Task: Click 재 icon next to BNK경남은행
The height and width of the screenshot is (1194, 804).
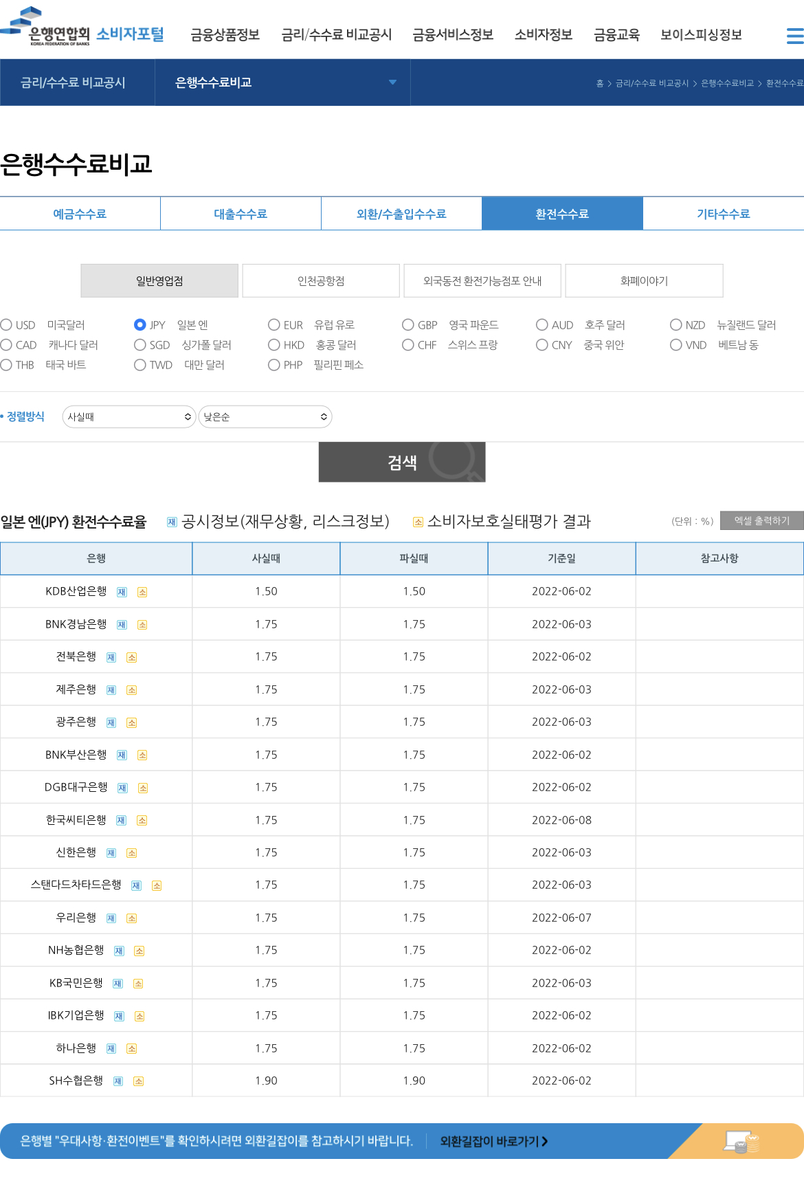Action: click(x=122, y=626)
